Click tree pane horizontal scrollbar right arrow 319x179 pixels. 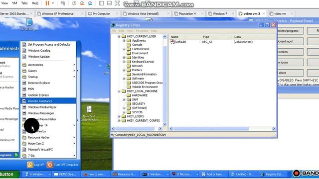click(x=160, y=129)
